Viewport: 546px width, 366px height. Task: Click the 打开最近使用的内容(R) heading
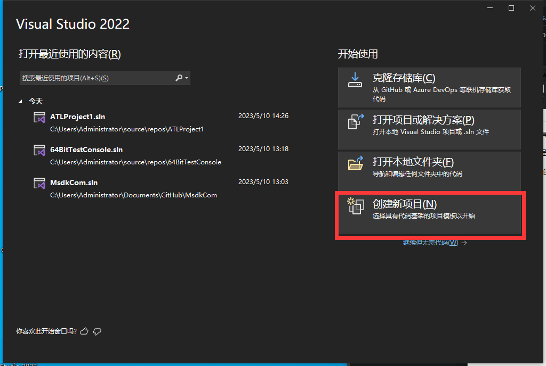point(70,54)
